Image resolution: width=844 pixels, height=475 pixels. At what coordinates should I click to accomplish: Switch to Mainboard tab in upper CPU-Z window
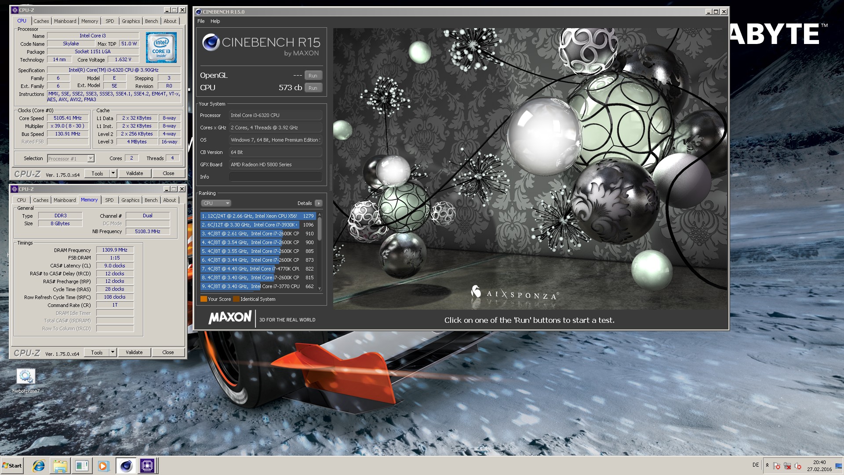pyautogui.click(x=65, y=21)
